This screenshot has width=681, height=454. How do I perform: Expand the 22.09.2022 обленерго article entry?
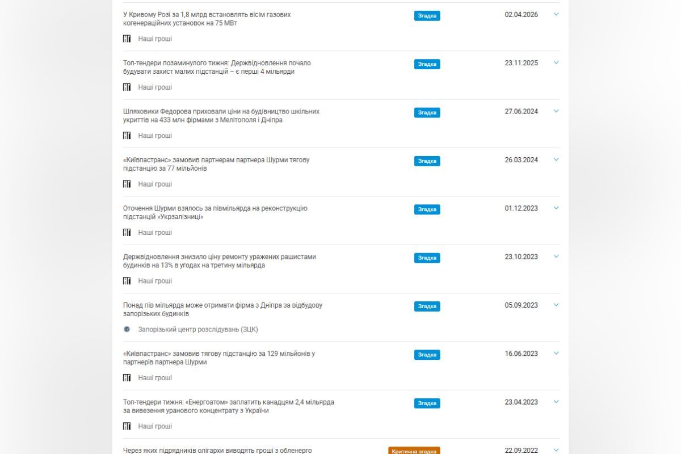pyautogui.click(x=556, y=450)
